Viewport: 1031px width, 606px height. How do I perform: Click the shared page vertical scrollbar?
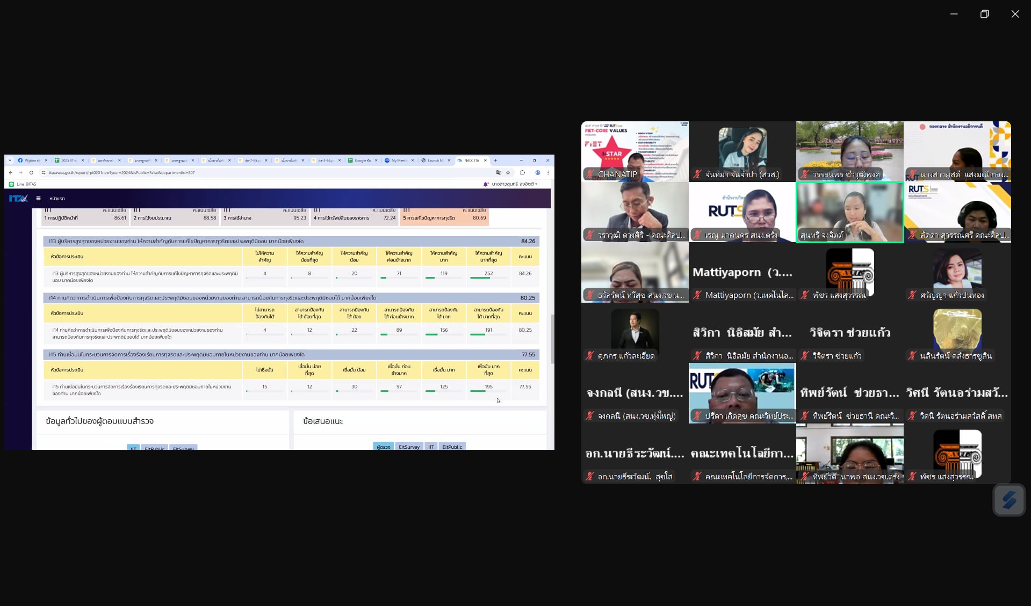(552, 339)
